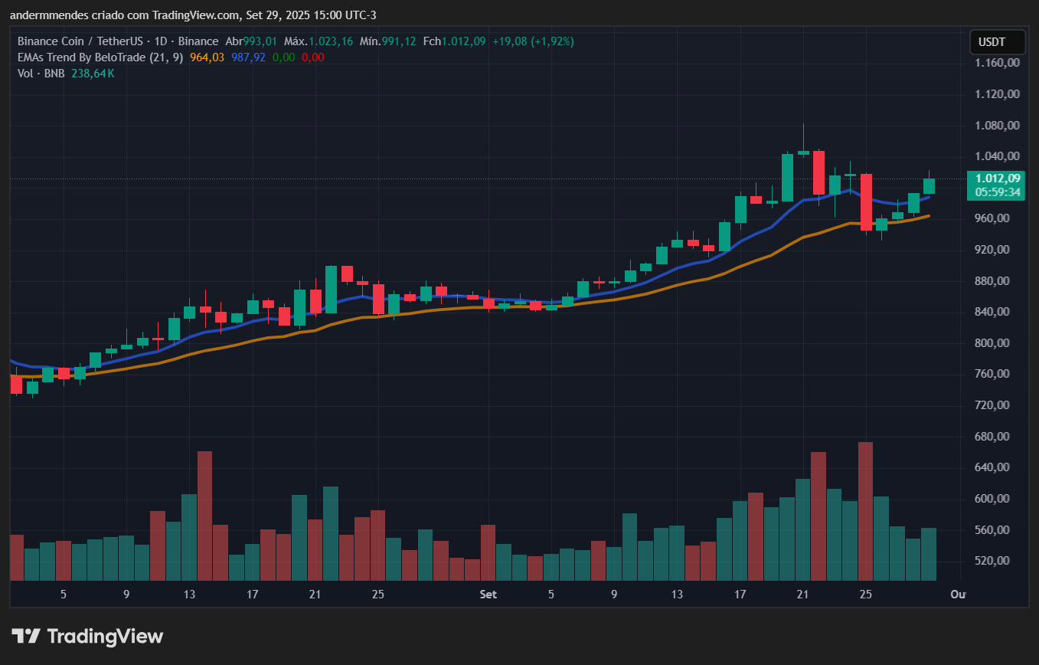1039x665 pixels.
Task: Click the current price label 1.012,09
Action: coord(994,179)
